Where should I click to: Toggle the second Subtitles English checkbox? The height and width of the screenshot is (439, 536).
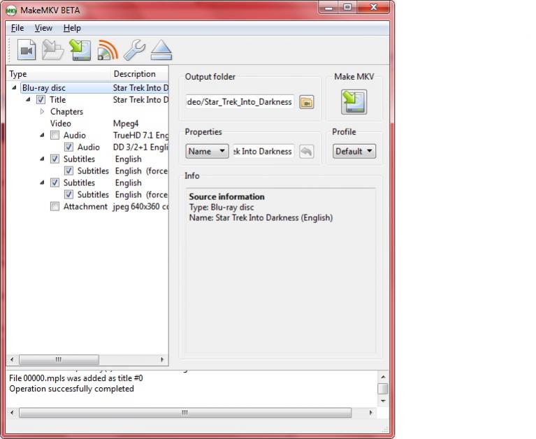pyautogui.click(x=55, y=182)
